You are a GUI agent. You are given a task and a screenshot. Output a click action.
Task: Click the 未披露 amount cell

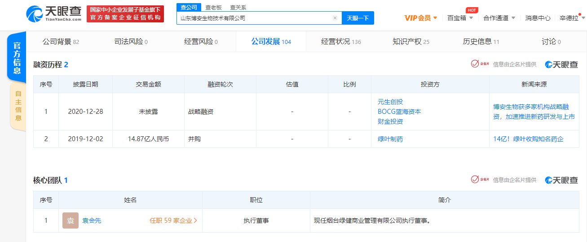coord(149,112)
